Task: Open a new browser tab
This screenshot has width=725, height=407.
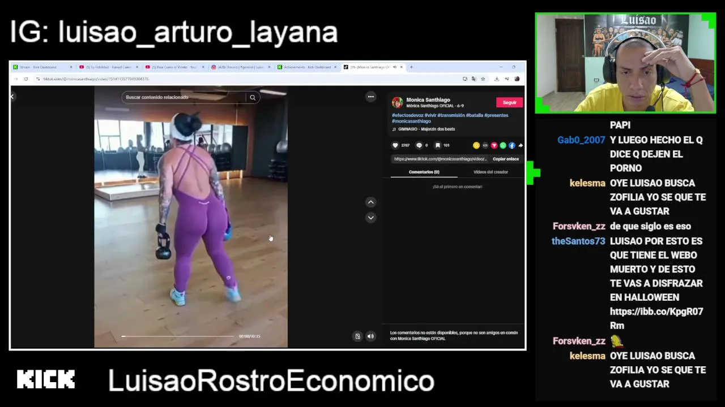Action: [411, 67]
